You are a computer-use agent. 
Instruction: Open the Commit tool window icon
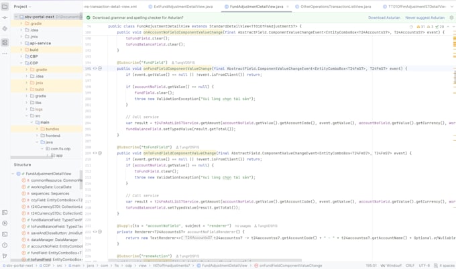point(5,17)
